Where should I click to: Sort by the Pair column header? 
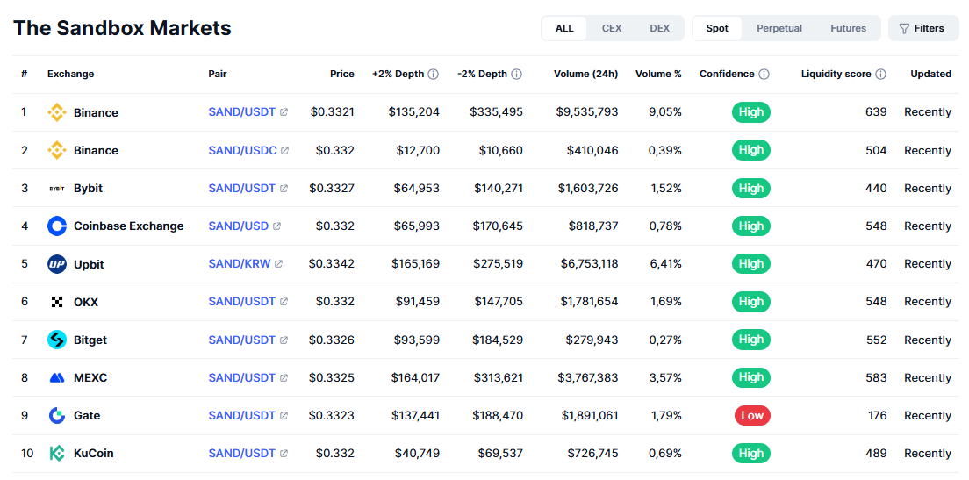(x=218, y=74)
